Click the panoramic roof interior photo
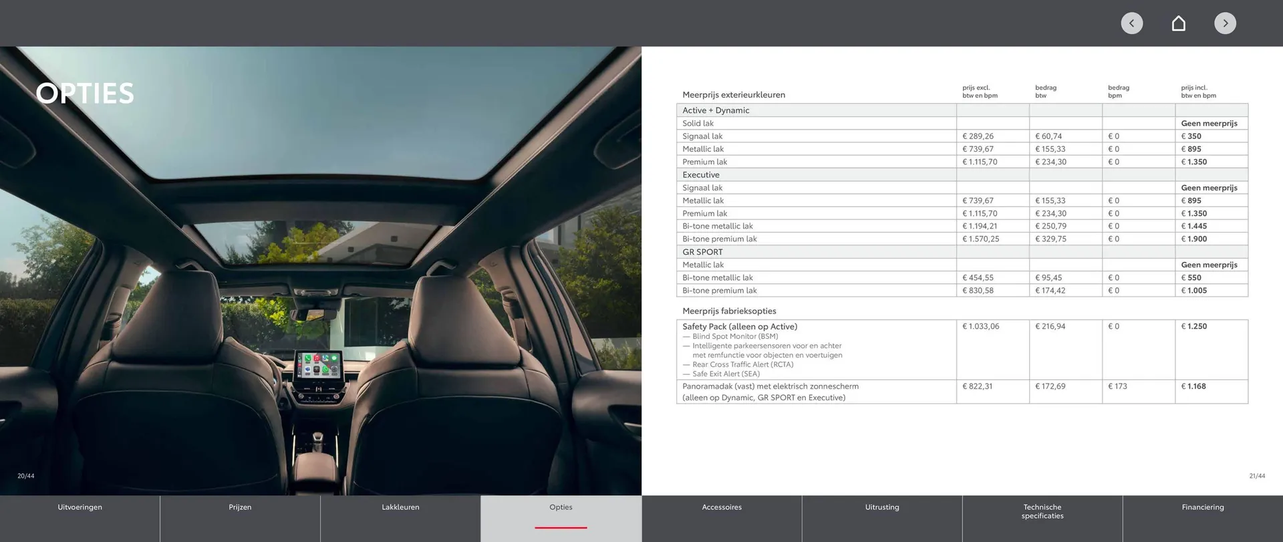Viewport: 1283px width, 542px height. point(321,271)
